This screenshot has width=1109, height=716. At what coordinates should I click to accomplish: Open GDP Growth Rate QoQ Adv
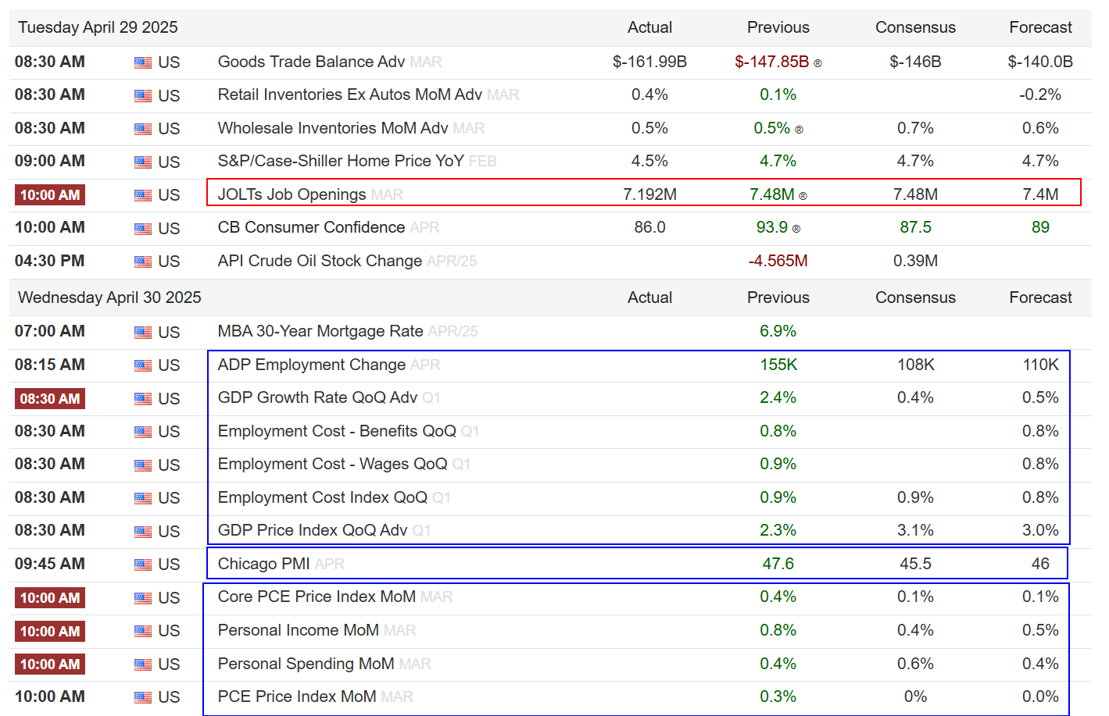(x=317, y=397)
